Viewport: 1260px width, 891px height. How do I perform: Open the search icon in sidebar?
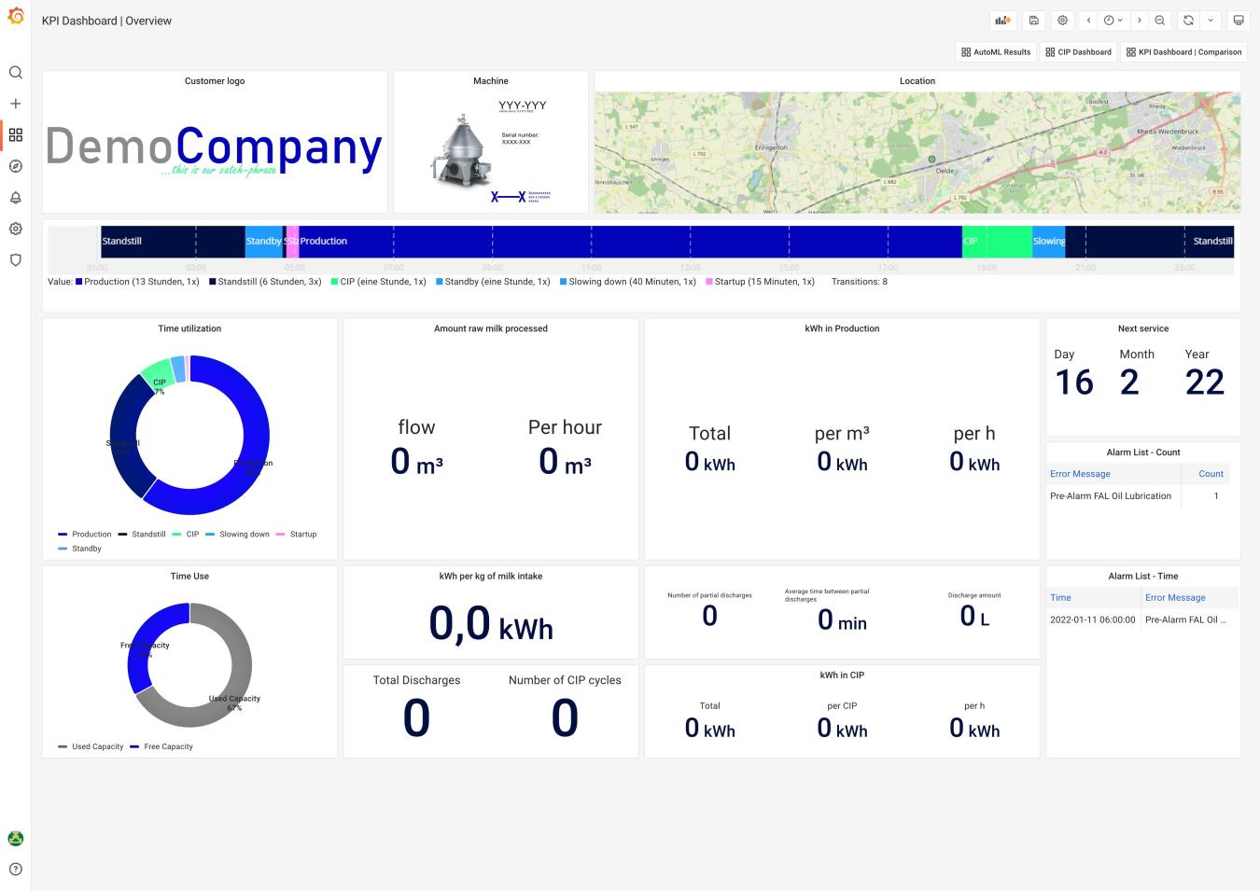(15, 73)
